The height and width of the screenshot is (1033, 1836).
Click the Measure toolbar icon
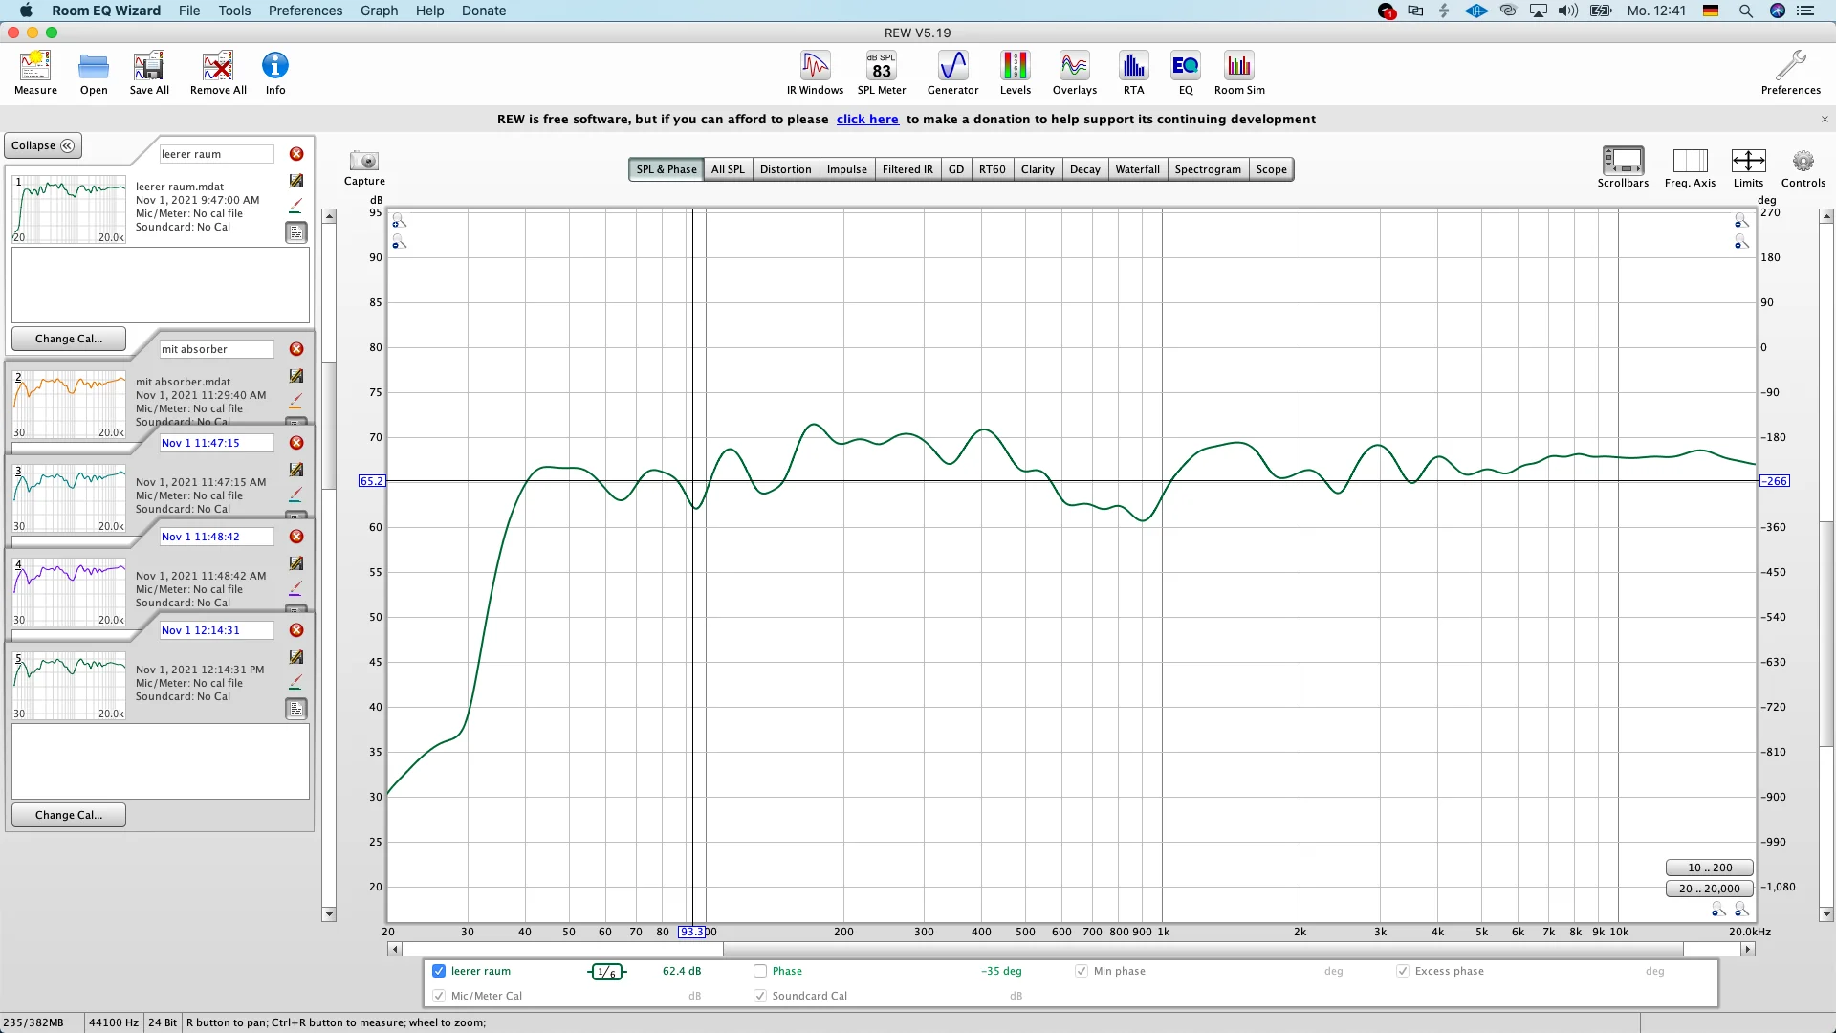click(35, 73)
